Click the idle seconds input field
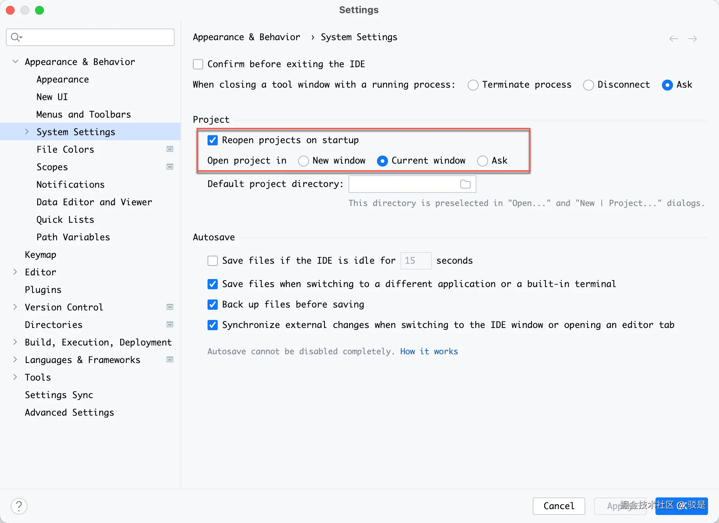 415,261
